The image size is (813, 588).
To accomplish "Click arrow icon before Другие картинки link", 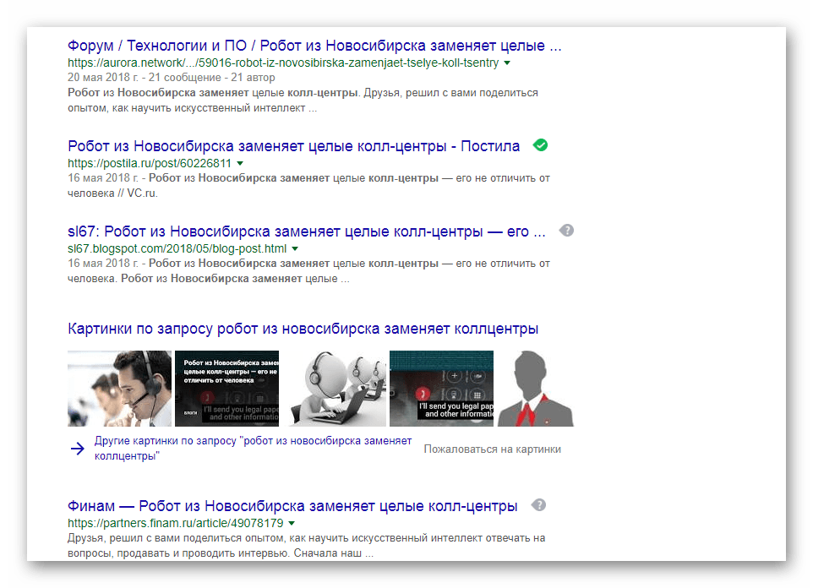I will pos(77,449).
